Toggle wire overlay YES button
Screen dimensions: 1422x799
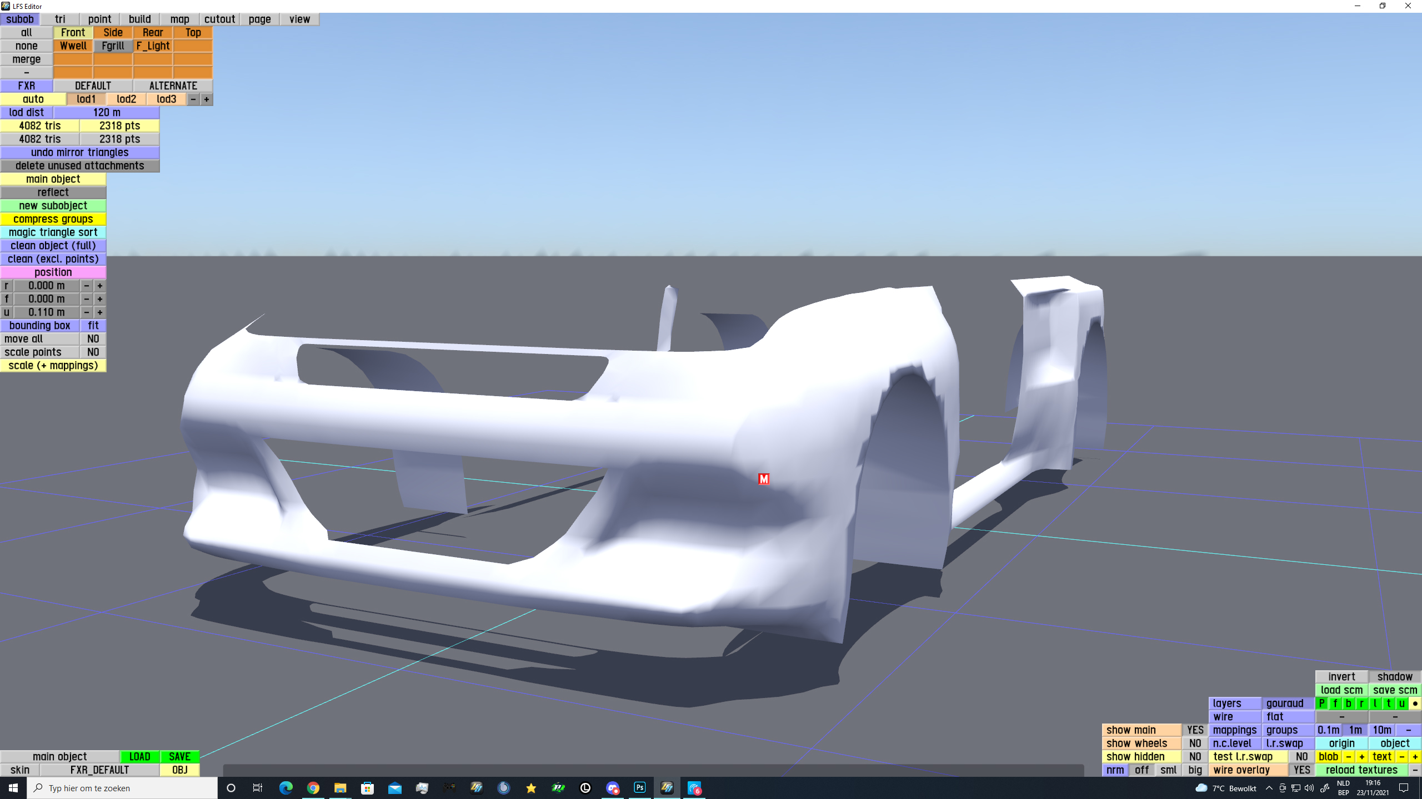(1301, 770)
